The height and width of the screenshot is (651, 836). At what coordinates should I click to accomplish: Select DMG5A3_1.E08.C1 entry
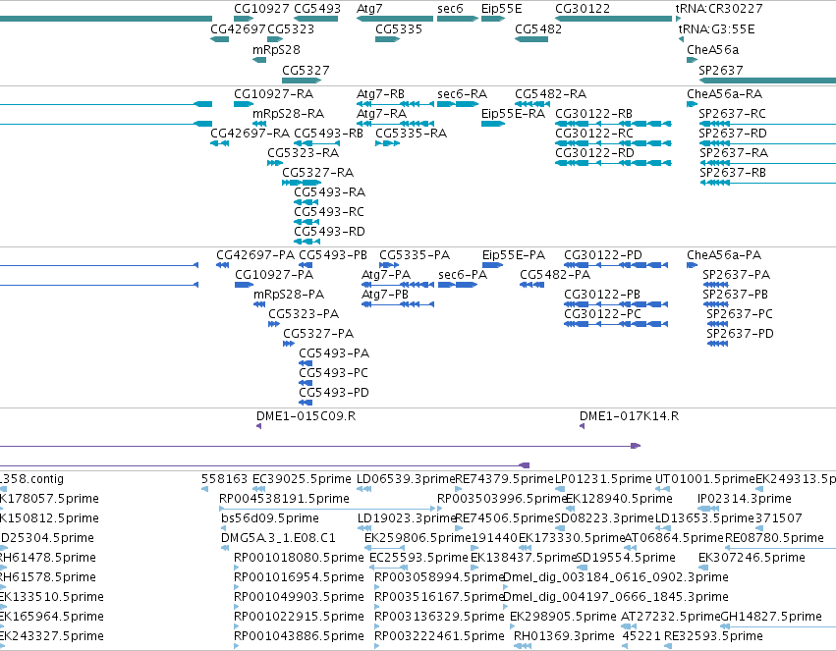[x=278, y=538]
